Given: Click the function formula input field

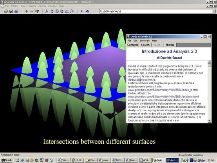Looking at the screenshot, I should click(156, 11).
